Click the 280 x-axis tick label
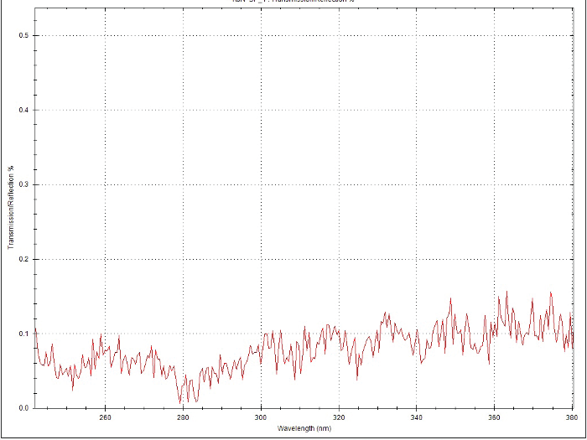587x440 pixels. click(183, 417)
